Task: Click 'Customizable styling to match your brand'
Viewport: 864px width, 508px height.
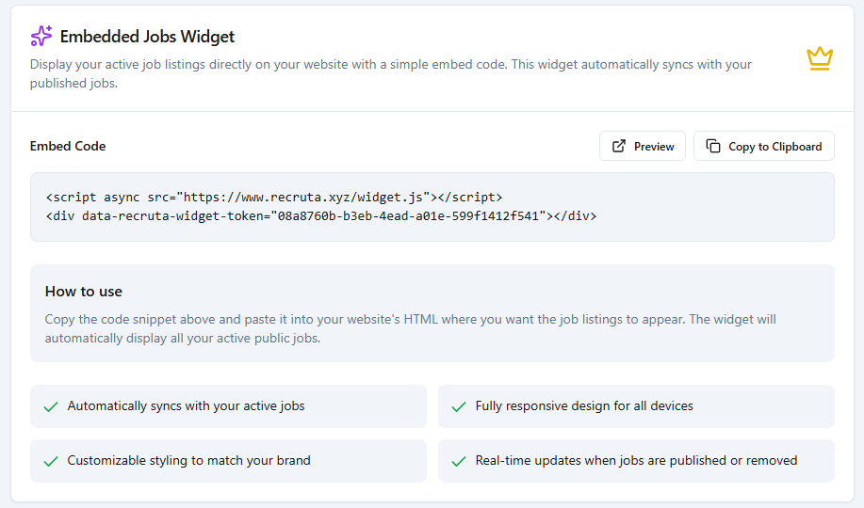Action: pyautogui.click(x=189, y=460)
